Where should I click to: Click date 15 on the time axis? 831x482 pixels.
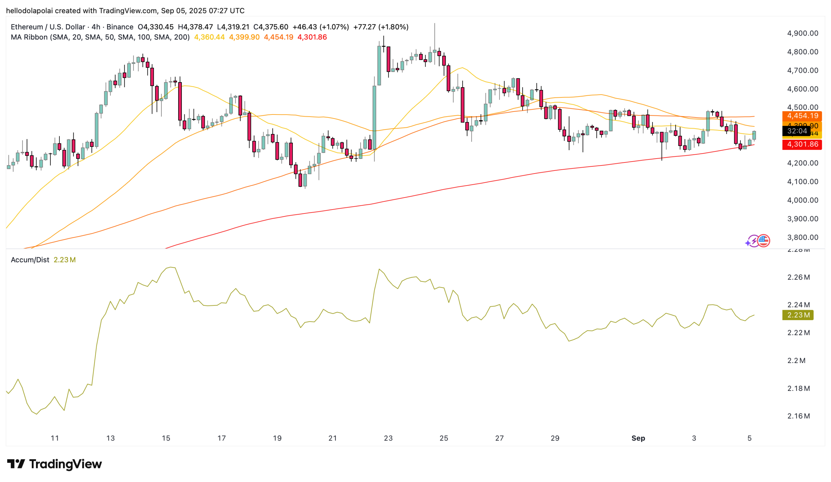click(x=166, y=438)
